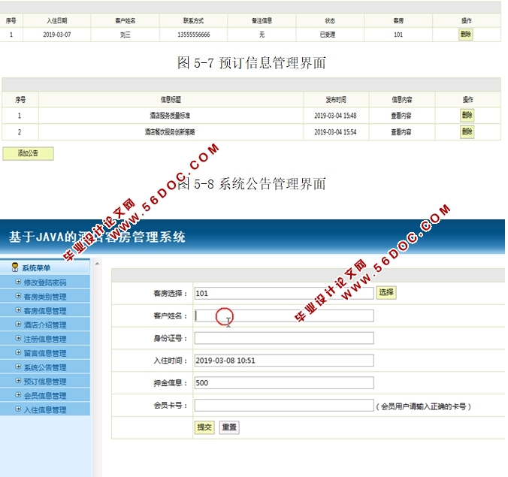Viewport: 508px width, 477px height.
Task: Click the 酒店服务质量标准 title cell
Action: 170,116
